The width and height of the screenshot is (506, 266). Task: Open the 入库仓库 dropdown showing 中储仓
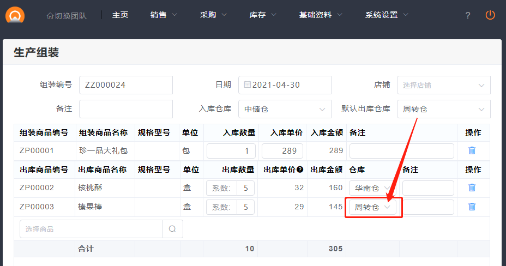[284, 109]
